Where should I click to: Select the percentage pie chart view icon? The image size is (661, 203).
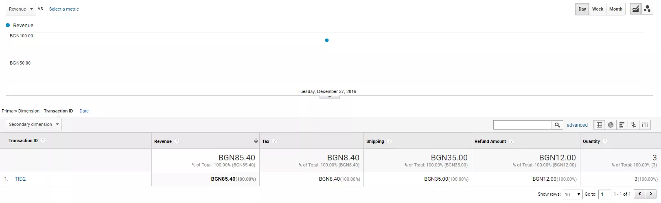click(x=611, y=125)
